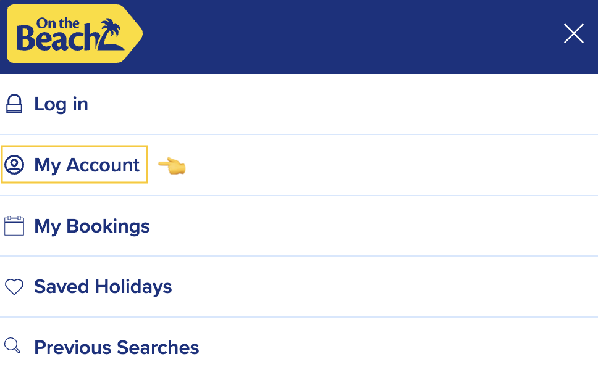This screenshot has height=375, width=598.
Task: Click the yellow On the Beach logo
Action: [x=74, y=35]
